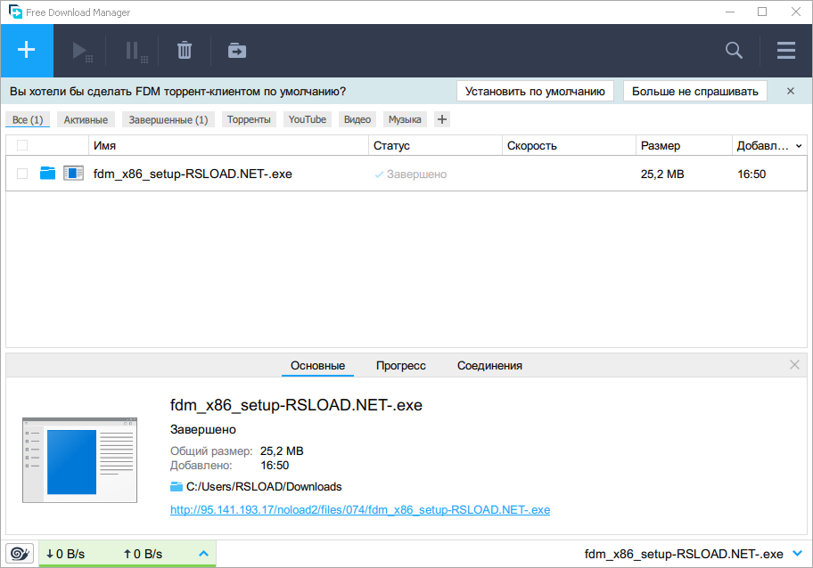Add a new filter tag with plus
Viewport: 813px width, 568px height.
pos(442,119)
